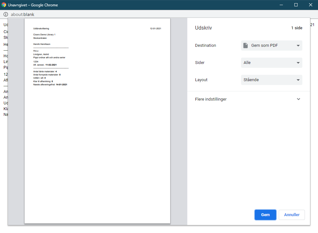The height and width of the screenshot is (233, 318).
Task: Close the Chrome window
Action: [x=310, y=5]
